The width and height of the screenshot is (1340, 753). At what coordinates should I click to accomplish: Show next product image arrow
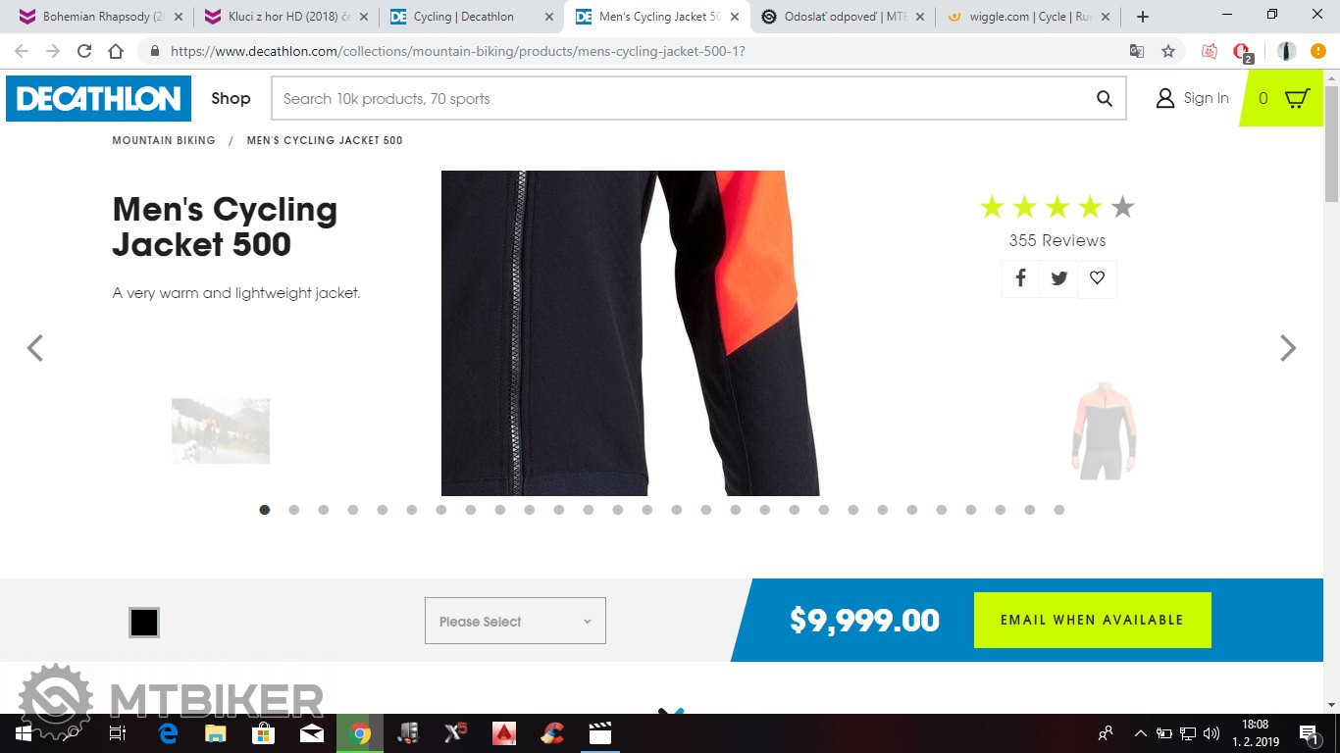click(x=1288, y=348)
